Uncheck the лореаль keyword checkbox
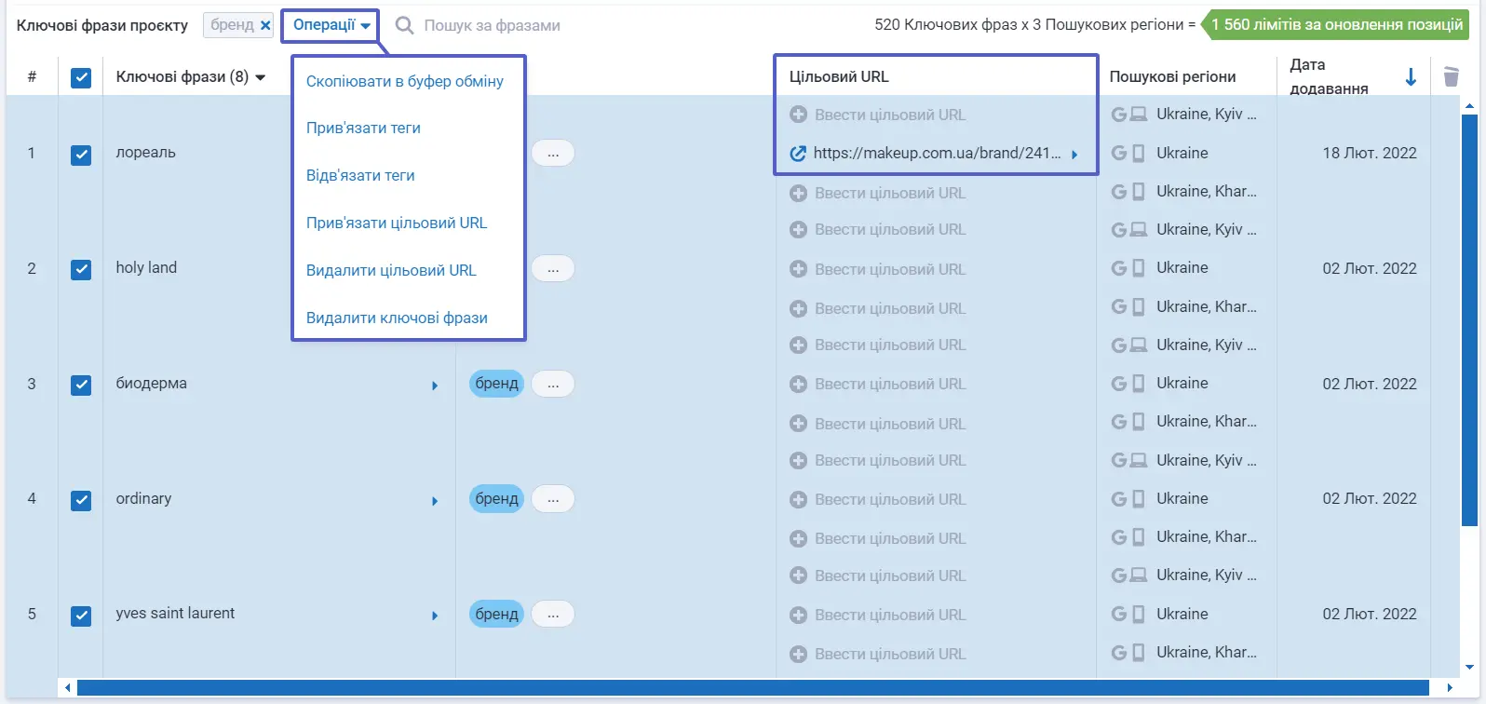The width and height of the screenshot is (1486, 704). [81, 155]
